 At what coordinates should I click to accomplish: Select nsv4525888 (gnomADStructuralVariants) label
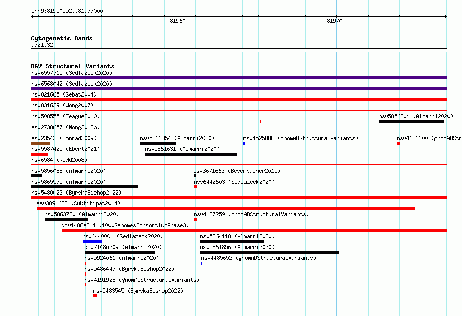(301, 138)
